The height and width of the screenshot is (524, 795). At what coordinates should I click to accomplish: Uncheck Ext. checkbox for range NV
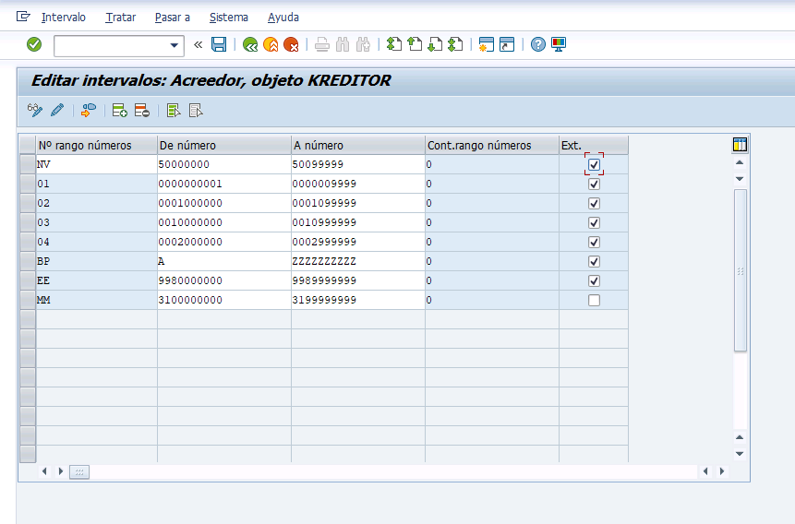click(594, 165)
